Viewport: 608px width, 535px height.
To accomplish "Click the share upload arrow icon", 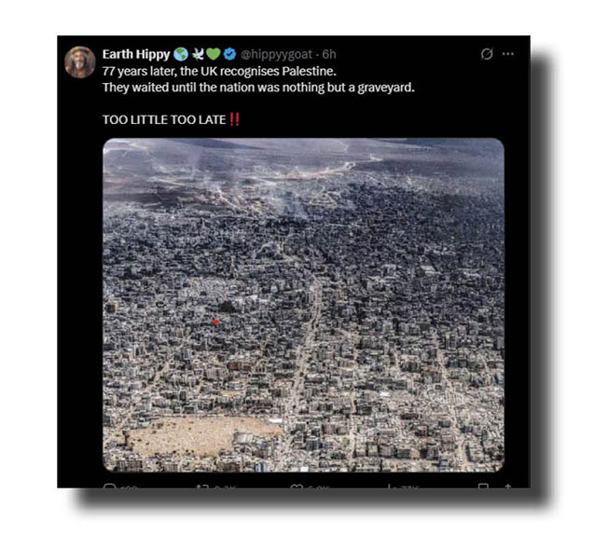I will tap(508, 486).
